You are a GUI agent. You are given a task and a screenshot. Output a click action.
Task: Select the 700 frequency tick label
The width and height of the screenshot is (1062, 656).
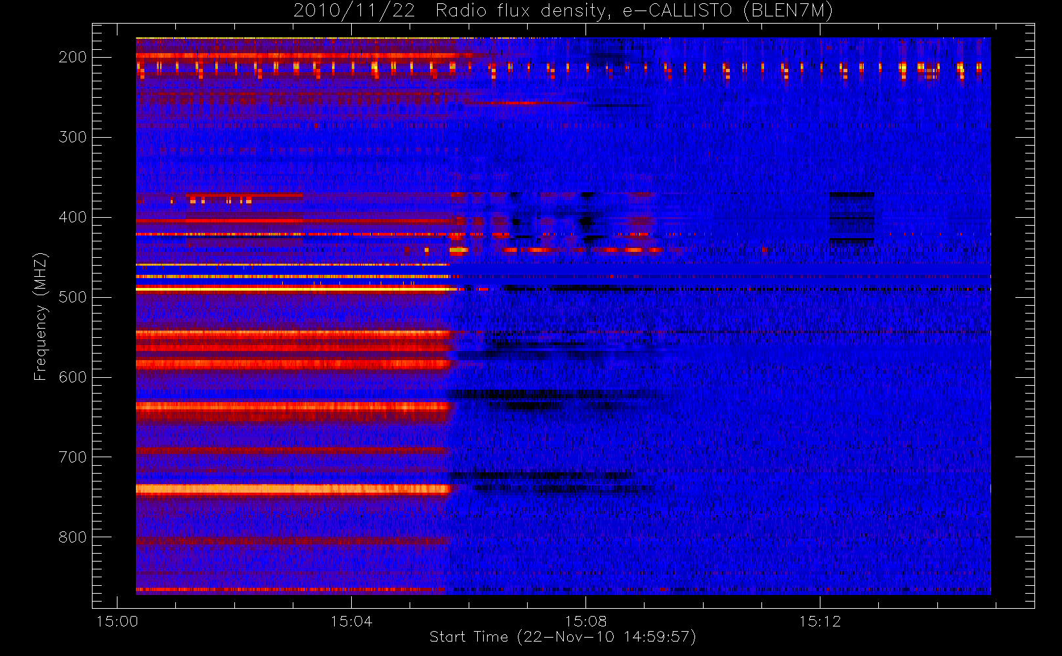pos(73,457)
